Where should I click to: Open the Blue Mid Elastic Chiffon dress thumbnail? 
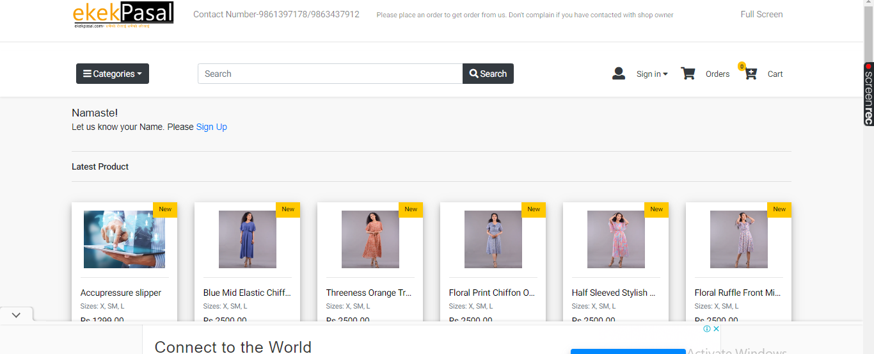tap(247, 239)
